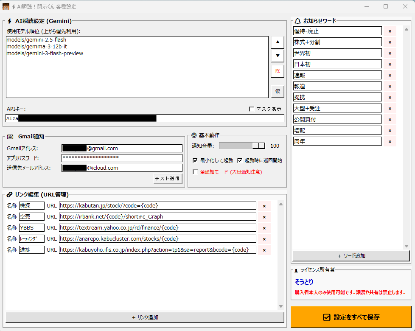Delete the 速報 notification word
This screenshot has height=331, width=415.
[390, 76]
